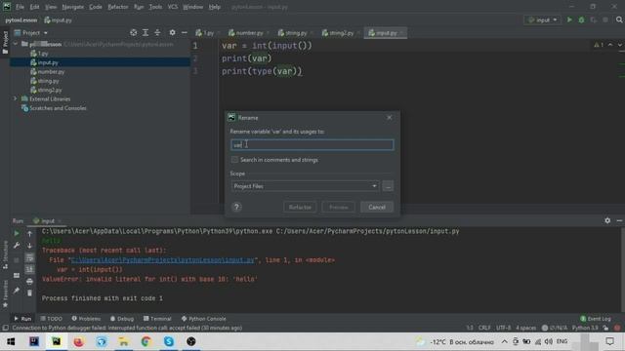Screen dimensions: 625x351
Task: Select string2.py in the project tree
Action: coord(50,90)
